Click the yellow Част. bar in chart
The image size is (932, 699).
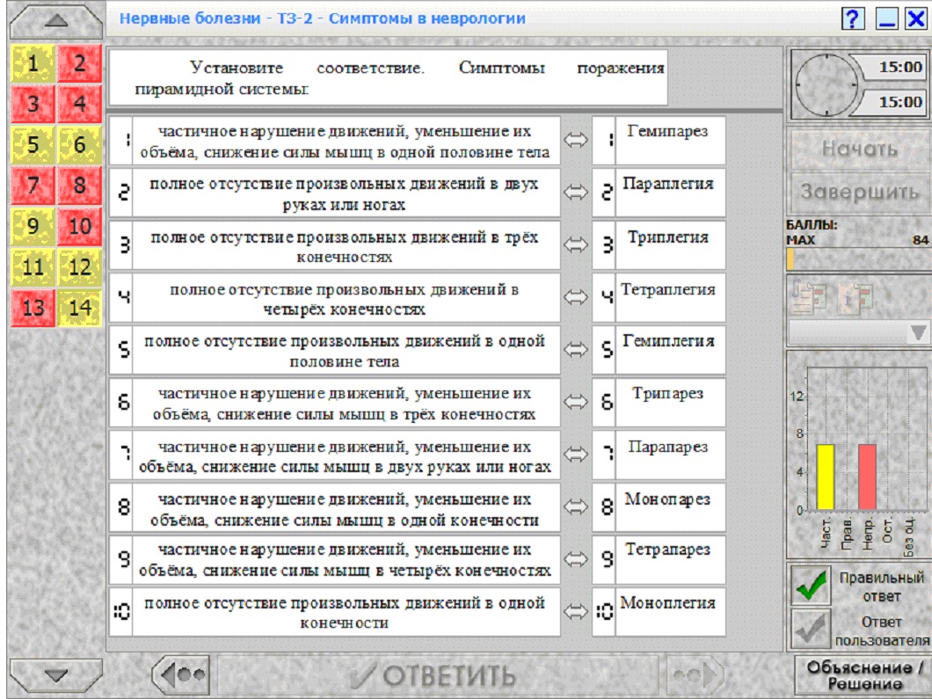[x=825, y=477]
